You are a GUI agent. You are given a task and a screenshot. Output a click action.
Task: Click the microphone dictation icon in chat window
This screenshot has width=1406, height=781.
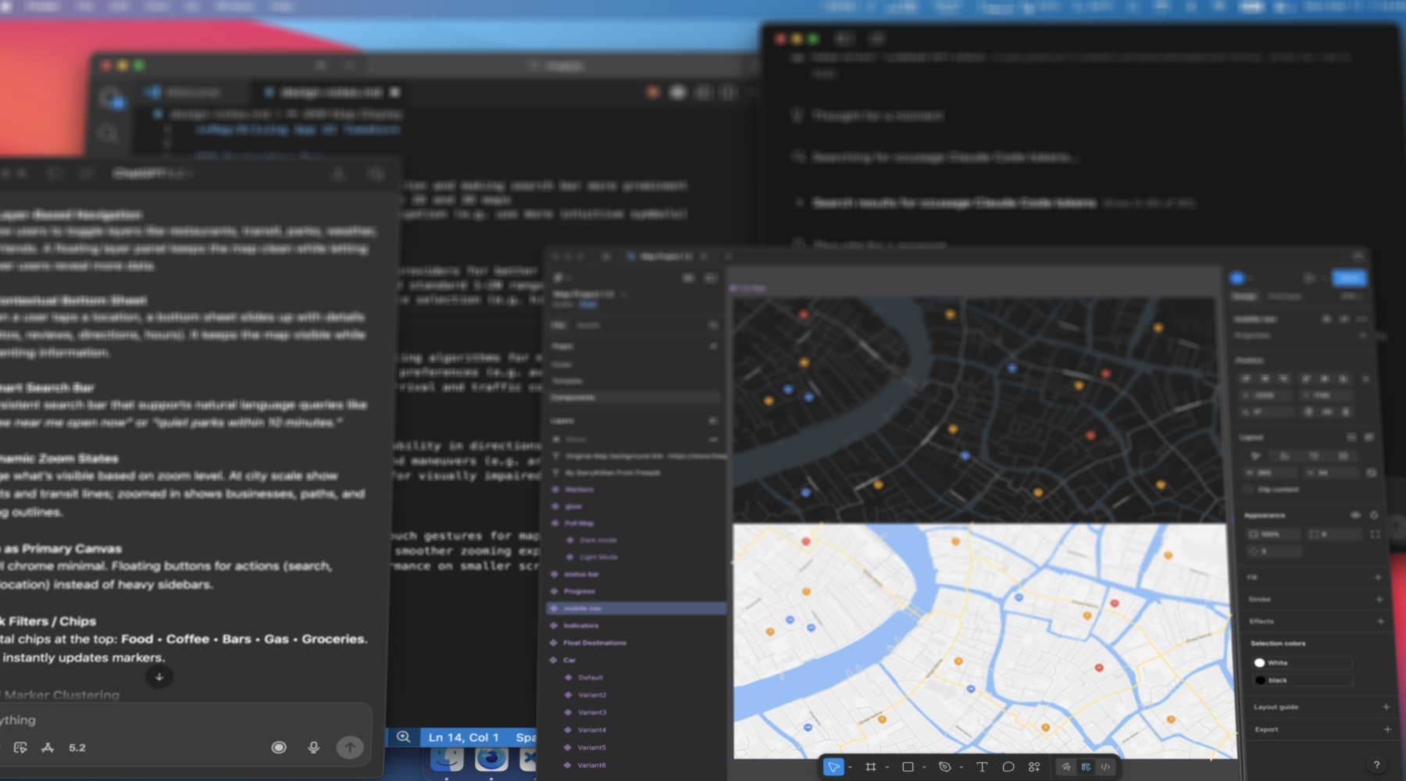tap(314, 747)
